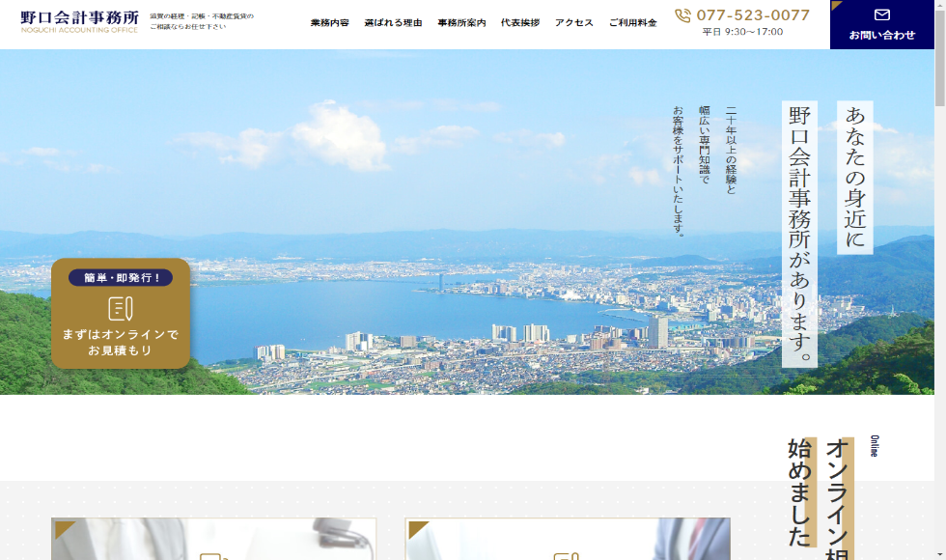Click the scrollbar up arrow

coord(939,6)
